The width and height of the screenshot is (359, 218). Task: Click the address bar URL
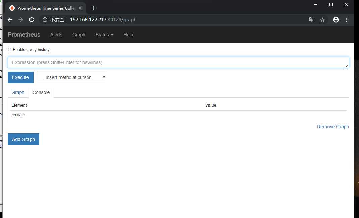pos(103,20)
